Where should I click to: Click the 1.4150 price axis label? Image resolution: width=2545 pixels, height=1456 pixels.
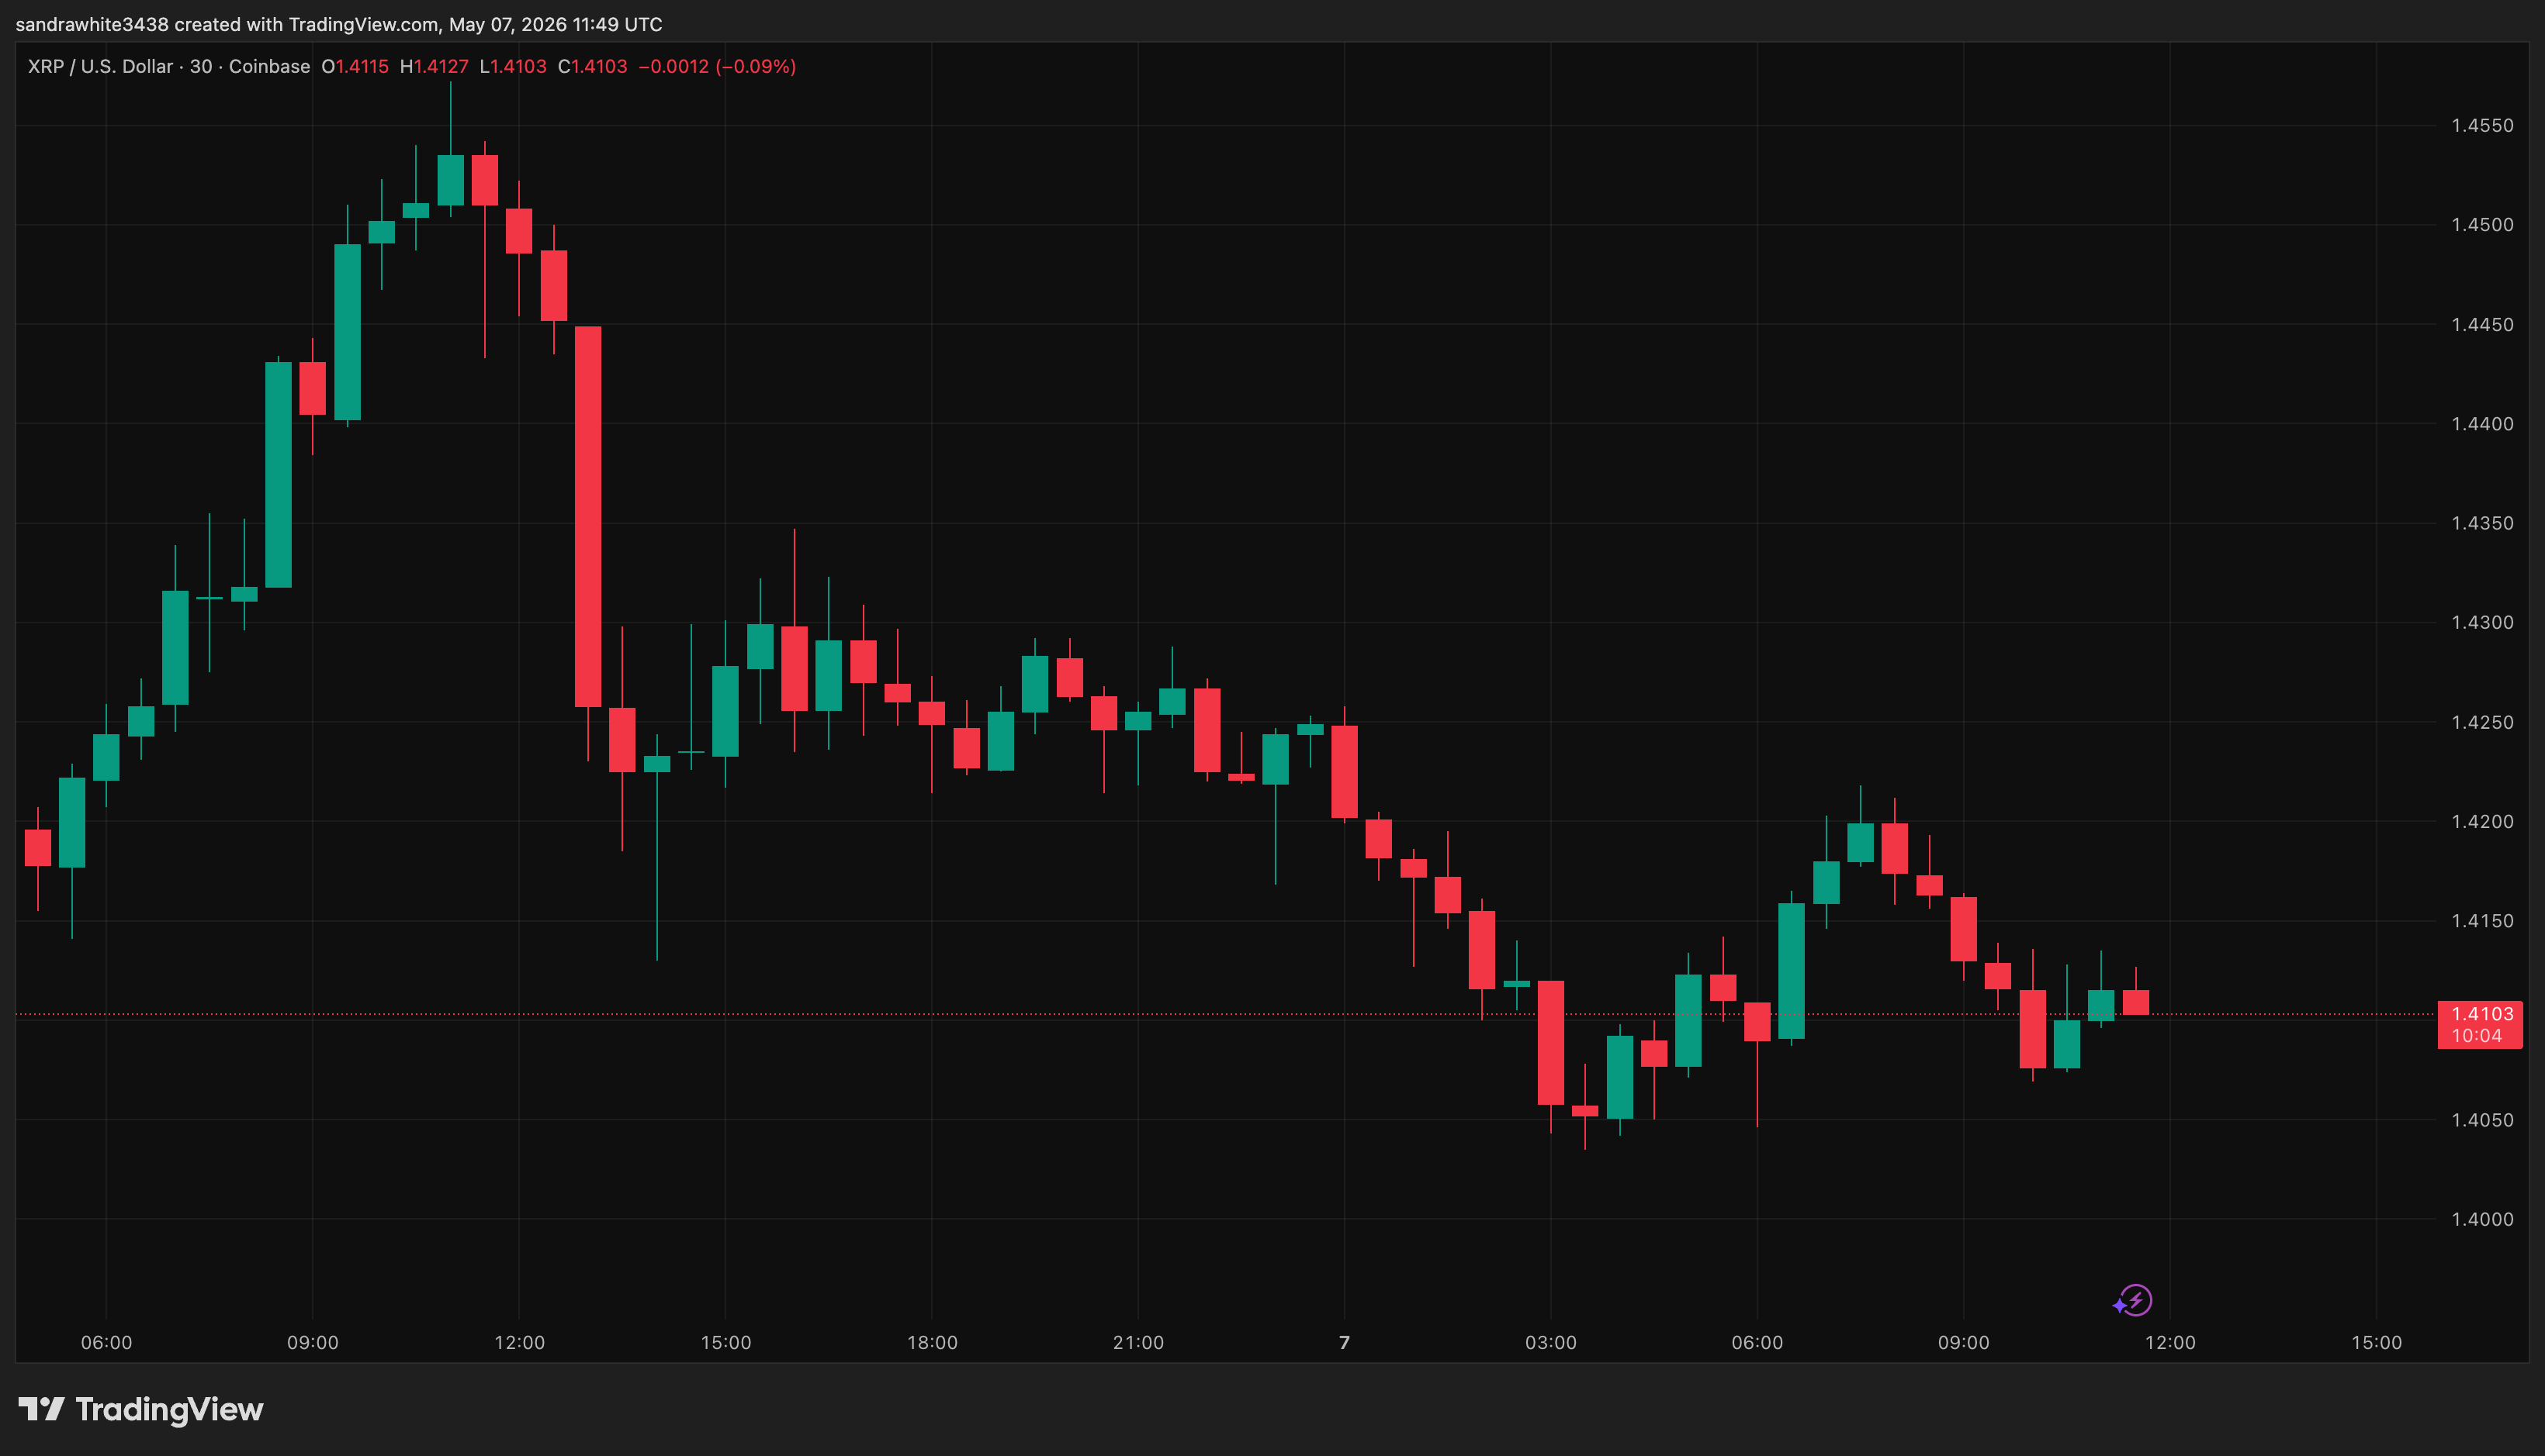2482,921
